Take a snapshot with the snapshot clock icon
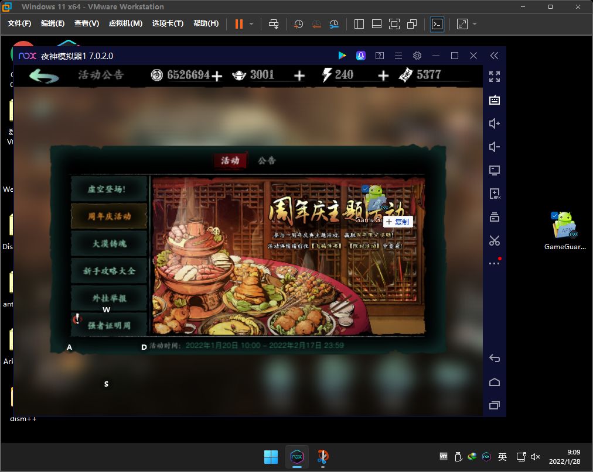The image size is (593, 472). tap(298, 24)
